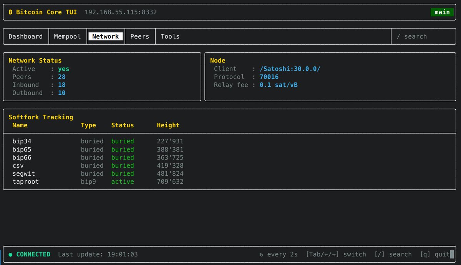Open the Dashboard tab

point(26,36)
